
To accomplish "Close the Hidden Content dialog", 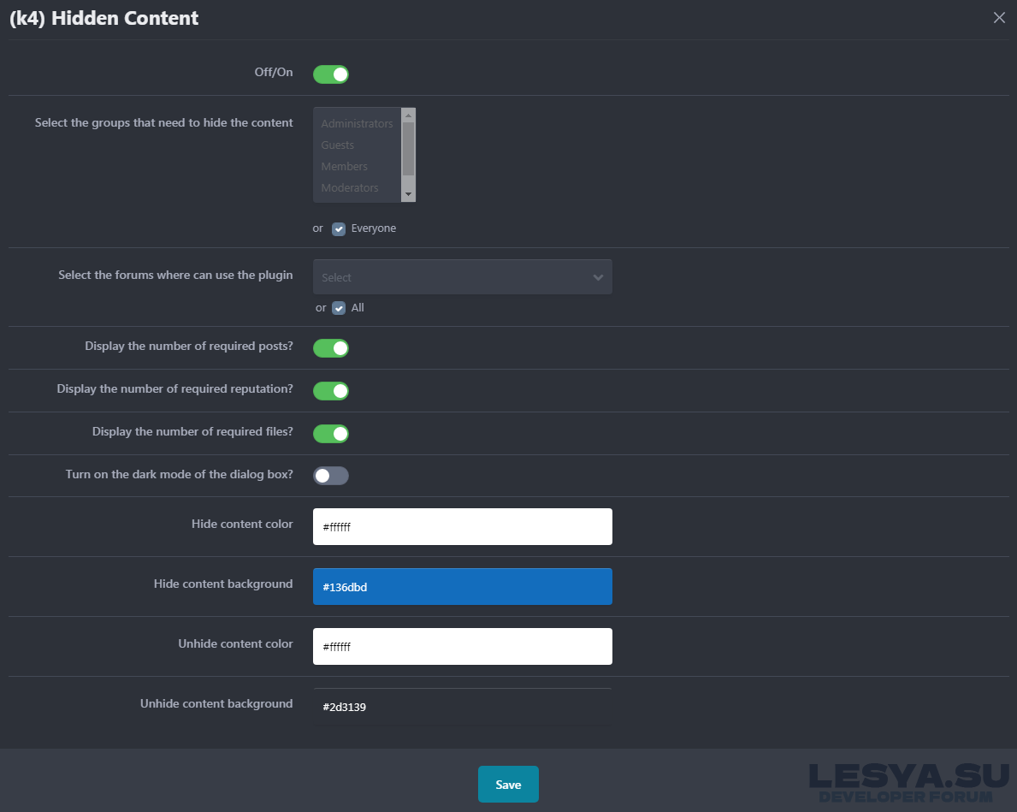I will 999,18.
